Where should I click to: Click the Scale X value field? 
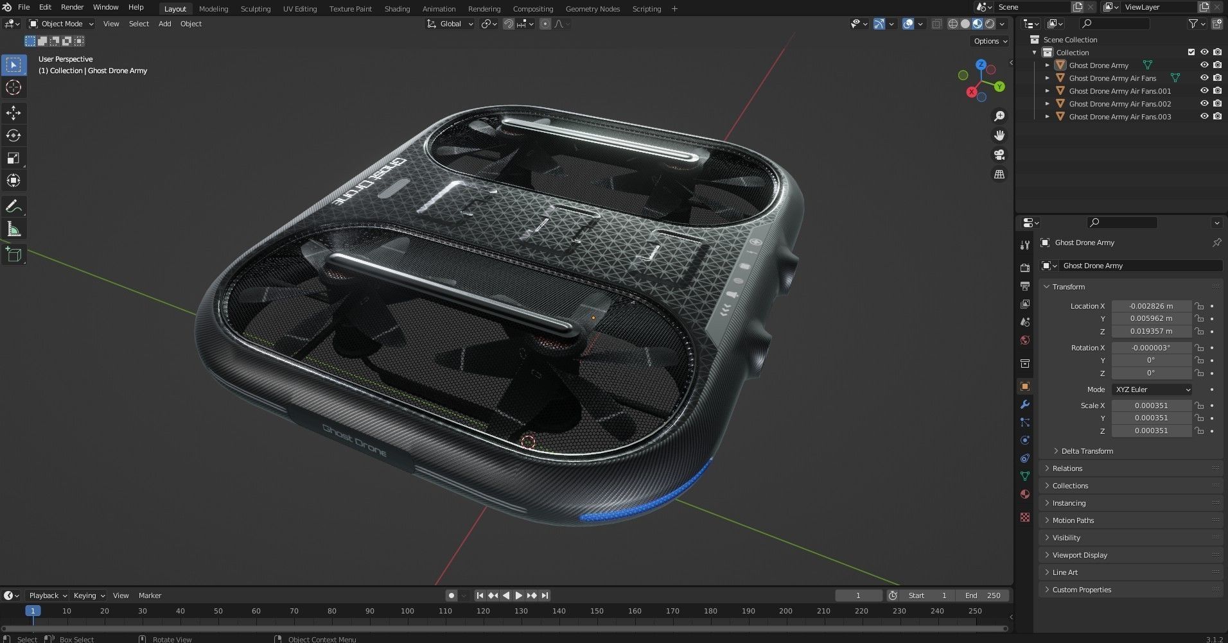[x=1152, y=406]
